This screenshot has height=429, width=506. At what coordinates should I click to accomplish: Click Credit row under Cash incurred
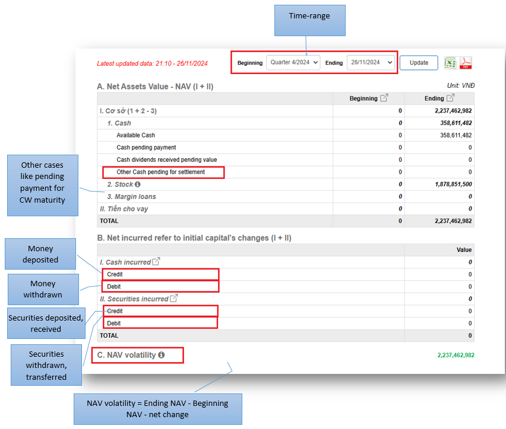(115, 274)
